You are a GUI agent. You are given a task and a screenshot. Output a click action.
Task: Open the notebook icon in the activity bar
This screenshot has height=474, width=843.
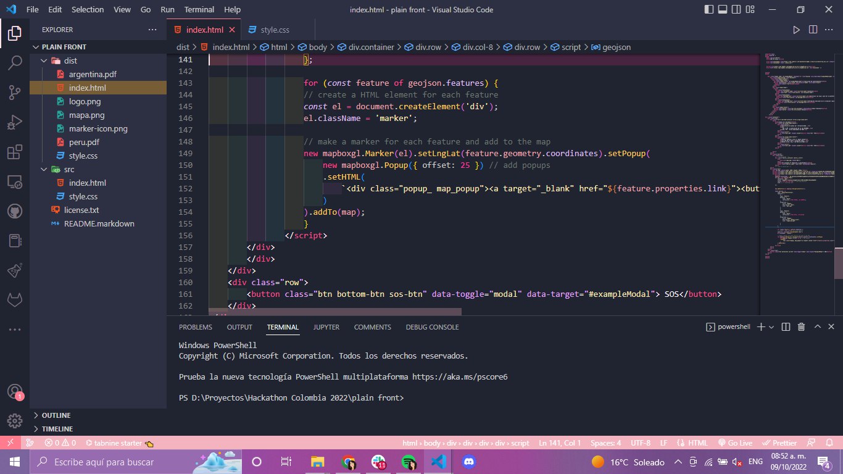coord(15,241)
